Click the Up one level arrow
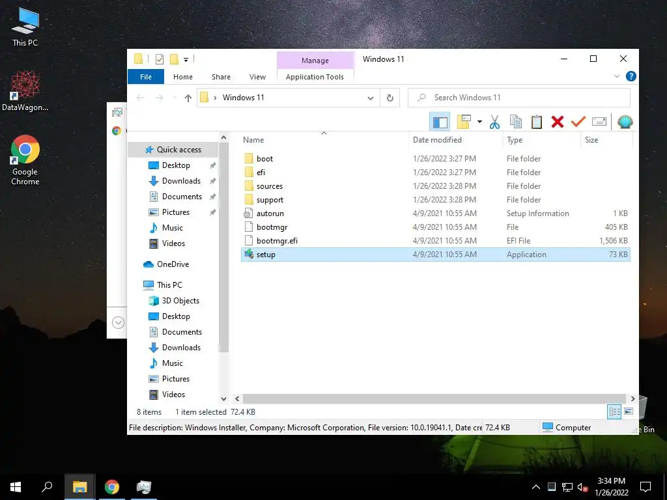The height and width of the screenshot is (500, 667). (x=188, y=98)
